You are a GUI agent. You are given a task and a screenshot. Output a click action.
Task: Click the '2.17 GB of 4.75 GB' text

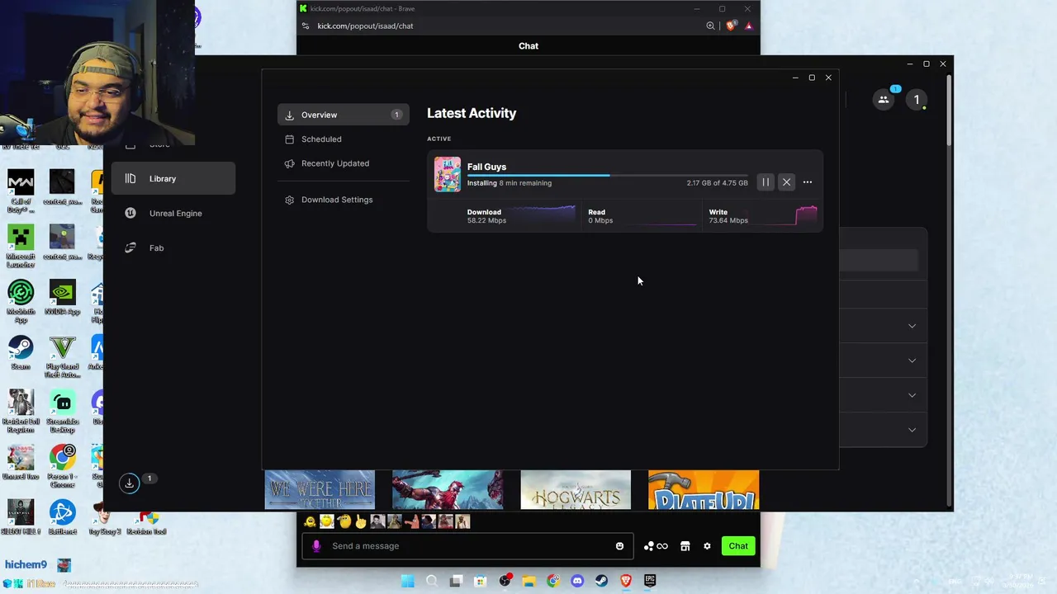pyautogui.click(x=717, y=183)
